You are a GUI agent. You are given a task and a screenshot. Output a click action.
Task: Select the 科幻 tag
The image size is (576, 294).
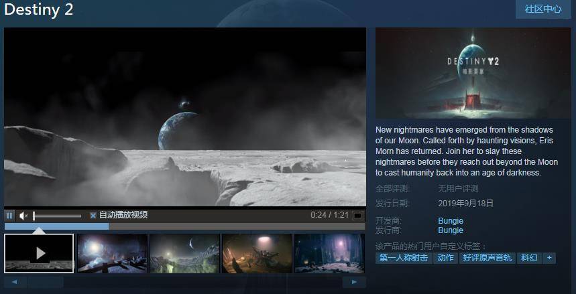click(x=529, y=258)
